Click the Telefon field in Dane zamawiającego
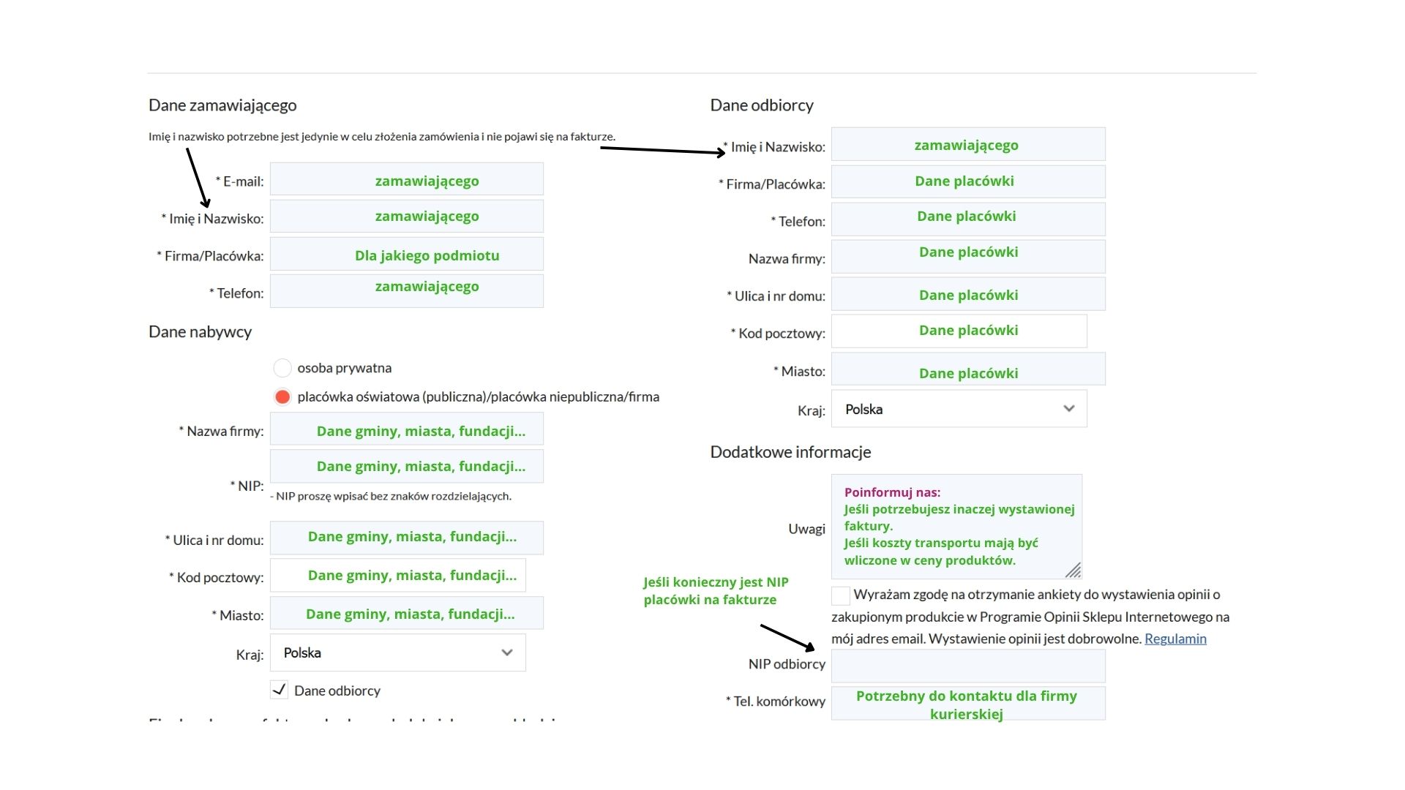The image size is (1405, 790). (x=407, y=291)
